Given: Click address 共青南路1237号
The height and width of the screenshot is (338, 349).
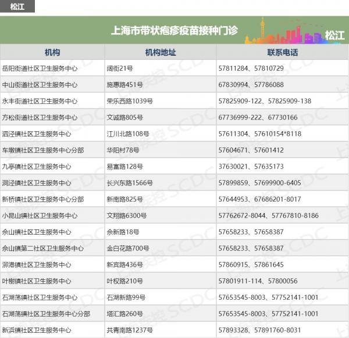Looking at the screenshot, I should 130,330.
